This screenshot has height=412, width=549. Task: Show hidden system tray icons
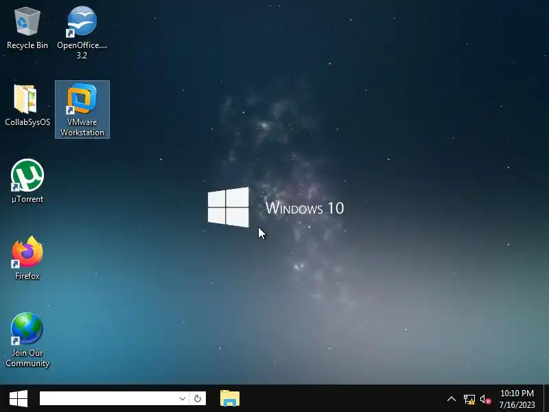coord(452,399)
